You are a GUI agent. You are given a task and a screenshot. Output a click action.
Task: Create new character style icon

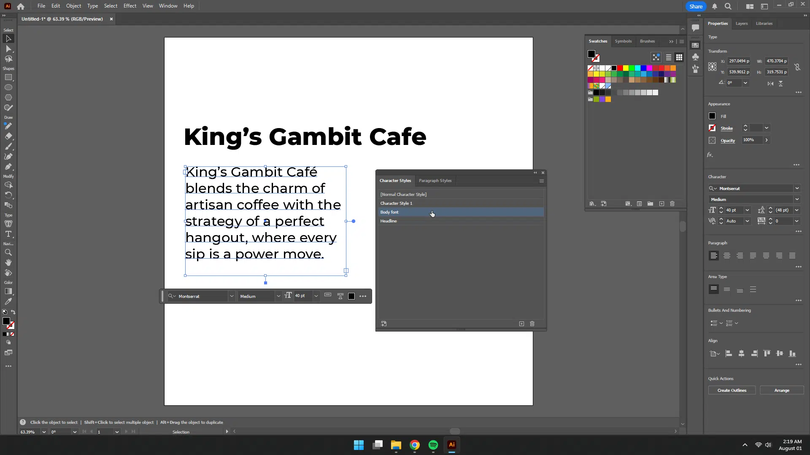click(x=521, y=324)
